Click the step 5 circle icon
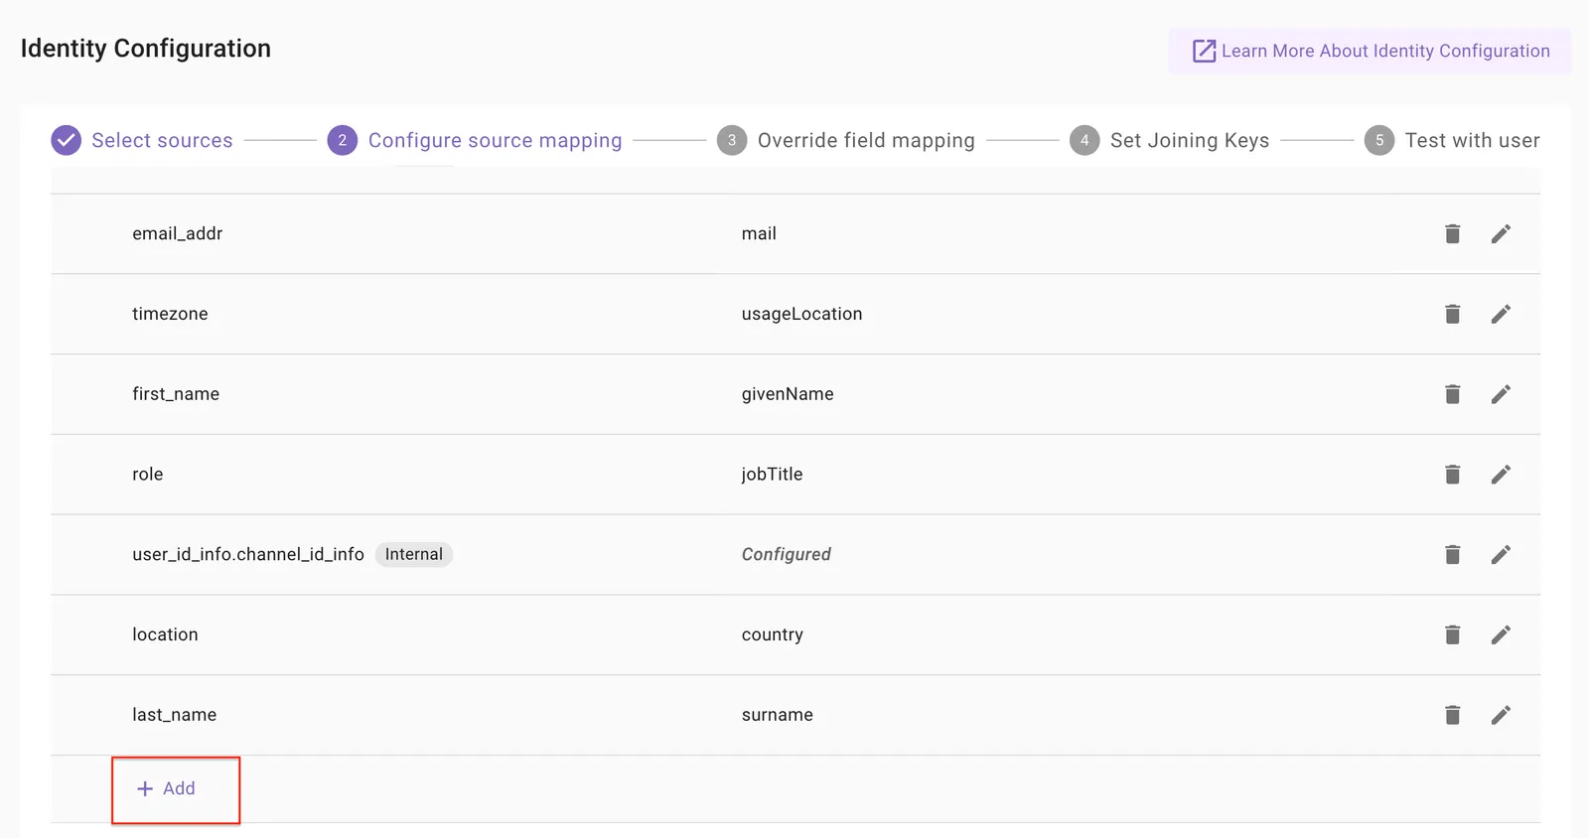Viewport: 1589px width, 838px height. coord(1379,140)
